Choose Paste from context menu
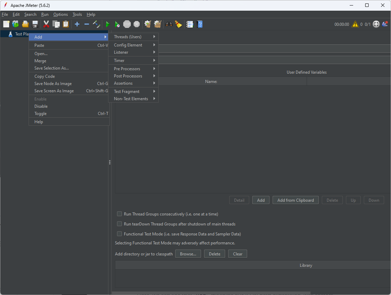The height and width of the screenshot is (295, 391). pyautogui.click(x=69, y=45)
